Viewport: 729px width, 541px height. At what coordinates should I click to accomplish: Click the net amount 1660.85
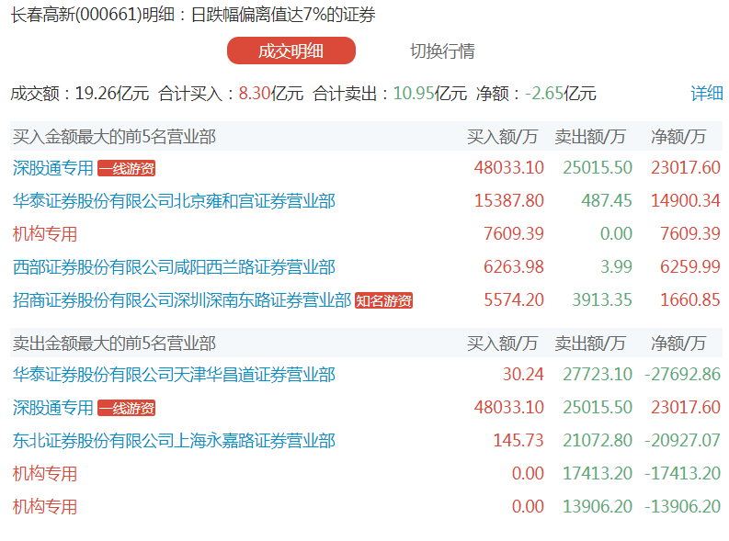coord(690,300)
